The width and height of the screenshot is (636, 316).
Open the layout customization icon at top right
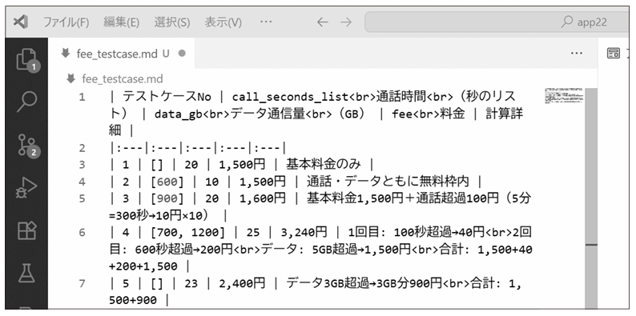[613, 53]
